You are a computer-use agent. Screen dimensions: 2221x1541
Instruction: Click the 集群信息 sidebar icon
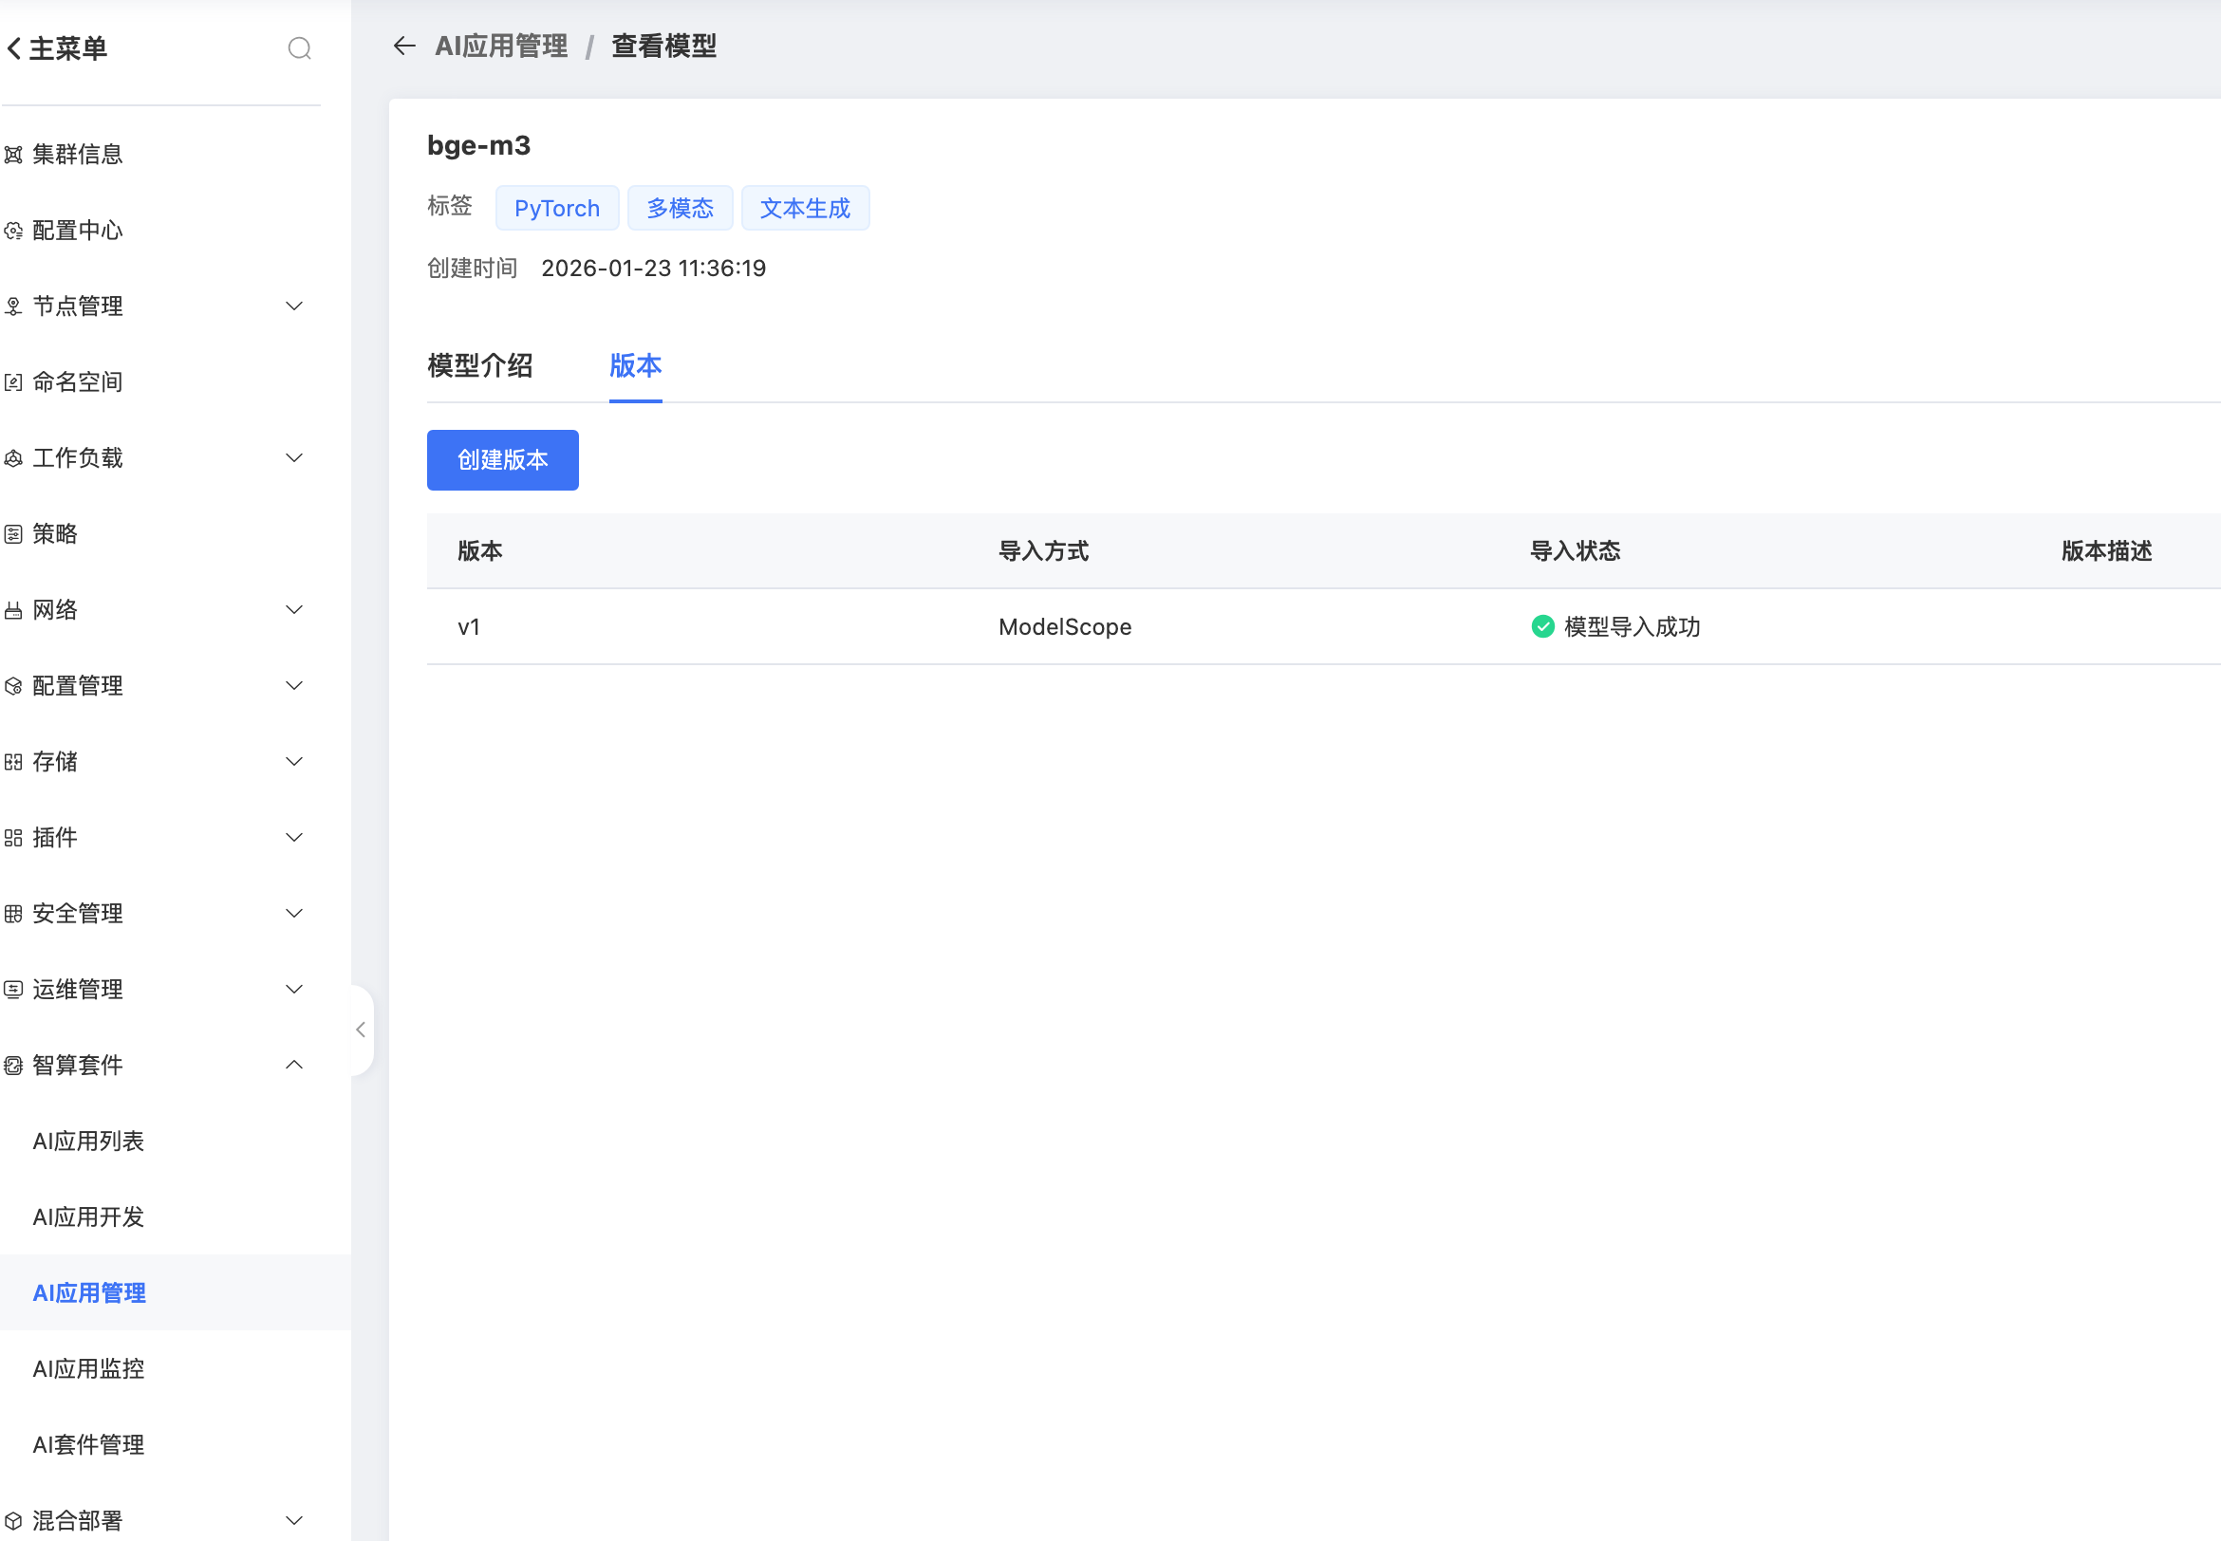13,155
